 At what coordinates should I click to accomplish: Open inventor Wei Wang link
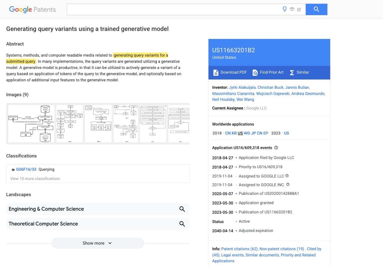click(245, 100)
